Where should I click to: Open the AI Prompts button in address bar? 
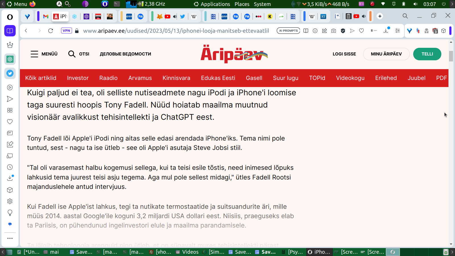[288, 31]
